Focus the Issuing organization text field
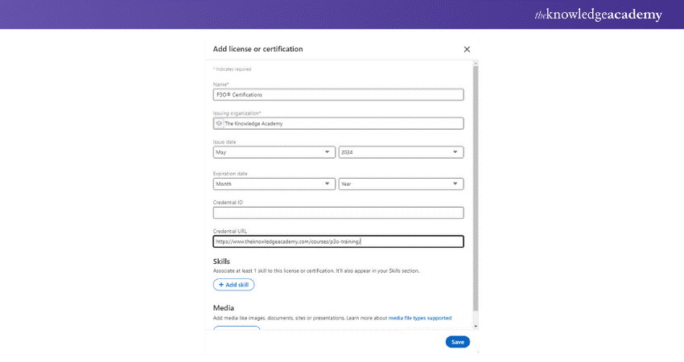Image resolution: width=684 pixels, height=362 pixels. click(x=342, y=124)
